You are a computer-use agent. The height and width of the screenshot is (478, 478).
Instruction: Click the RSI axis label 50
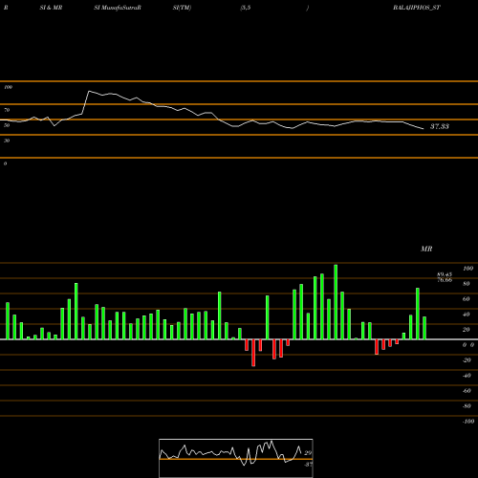[7, 125]
